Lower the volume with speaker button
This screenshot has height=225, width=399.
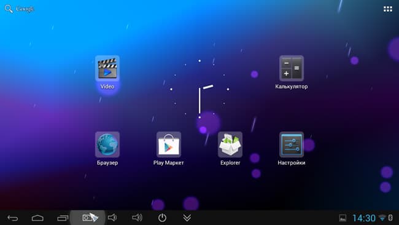(112, 218)
